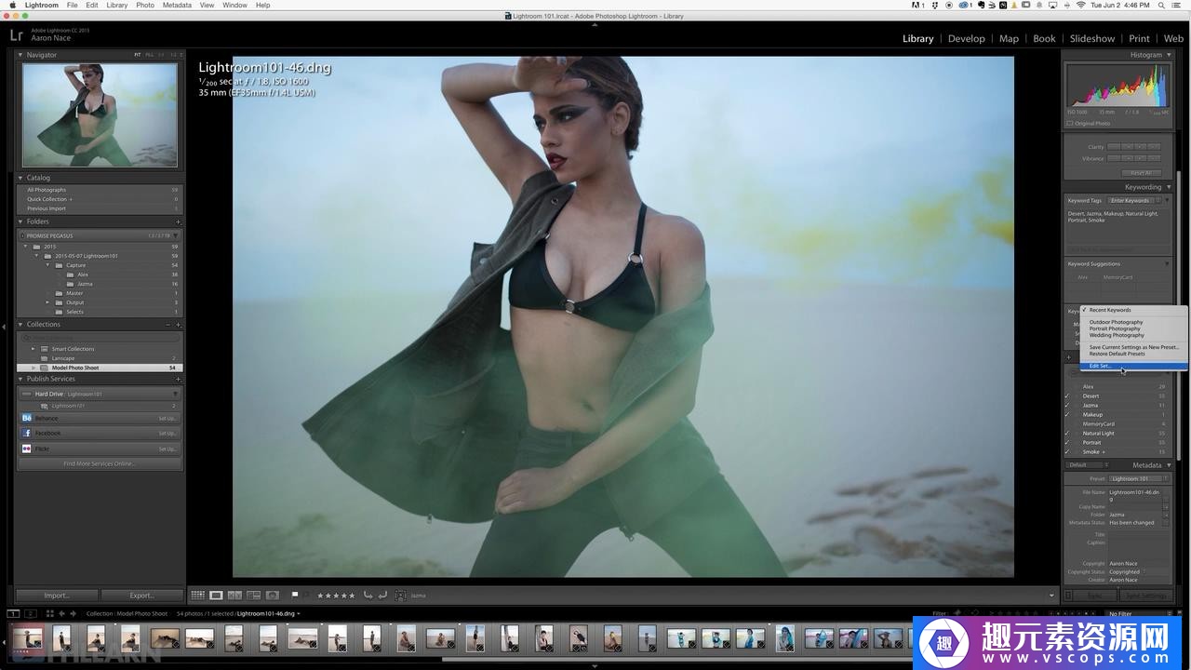The height and width of the screenshot is (670, 1191).
Task: Open Compare view from toolbar
Action: (x=234, y=596)
